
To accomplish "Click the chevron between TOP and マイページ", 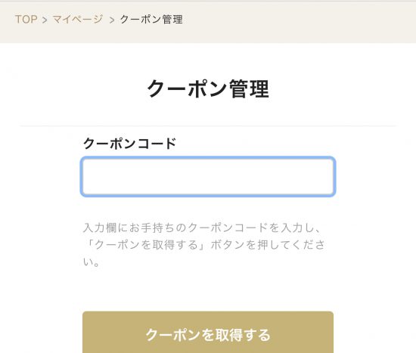I will point(45,20).
